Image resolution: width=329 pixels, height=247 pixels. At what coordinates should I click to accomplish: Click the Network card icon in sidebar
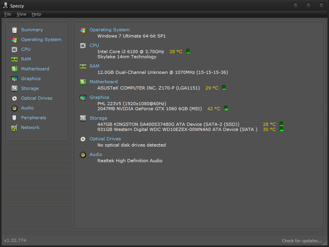pyautogui.click(x=14, y=128)
